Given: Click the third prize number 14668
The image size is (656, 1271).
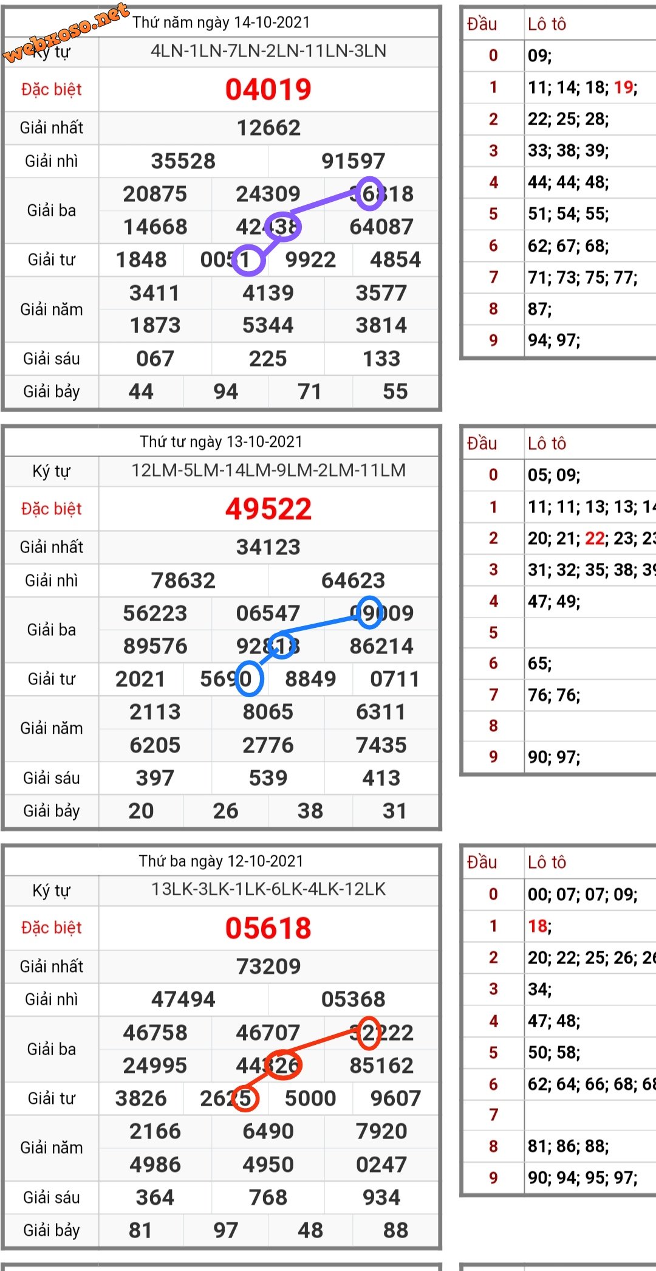Looking at the screenshot, I should 155,227.
